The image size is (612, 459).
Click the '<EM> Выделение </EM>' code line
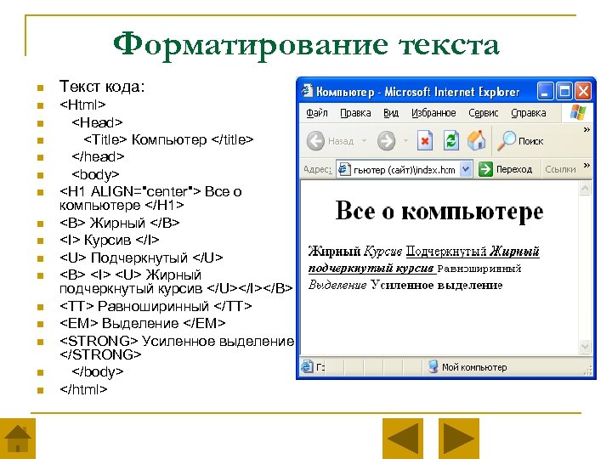point(143,324)
